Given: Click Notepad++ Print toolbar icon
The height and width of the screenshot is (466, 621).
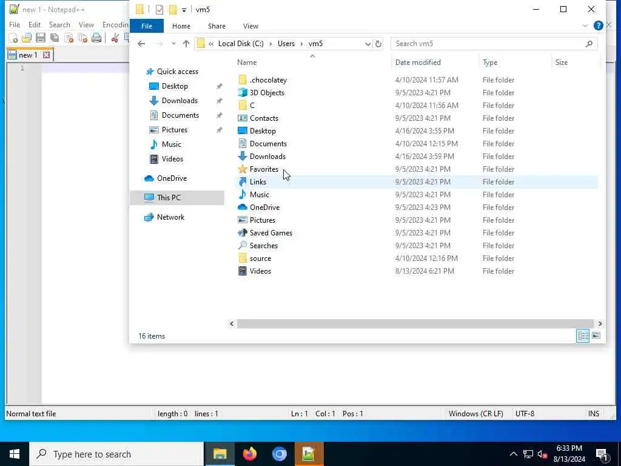Looking at the screenshot, I should 96,38.
